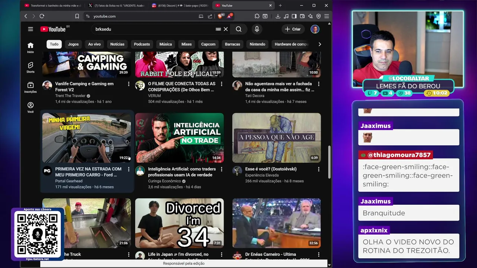Open the account avatar menu
The height and width of the screenshot is (268, 477).
tap(315, 29)
